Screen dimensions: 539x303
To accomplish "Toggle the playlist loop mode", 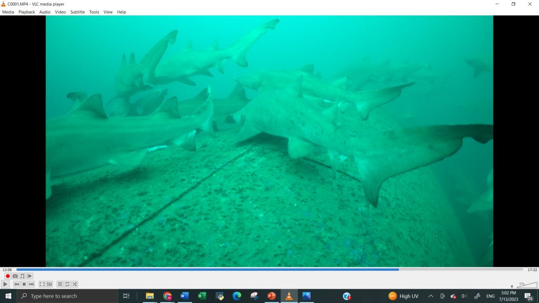I will point(67,284).
